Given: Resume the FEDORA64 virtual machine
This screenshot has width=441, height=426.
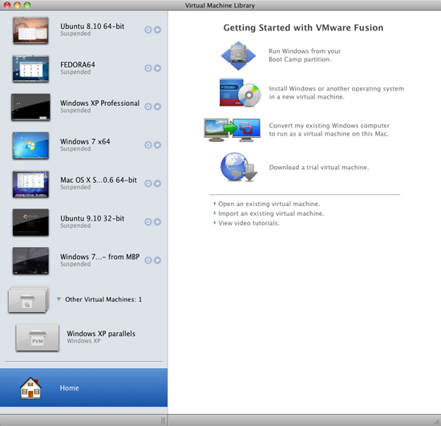Looking at the screenshot, I should pyautogui.click(x=157, y=68).
